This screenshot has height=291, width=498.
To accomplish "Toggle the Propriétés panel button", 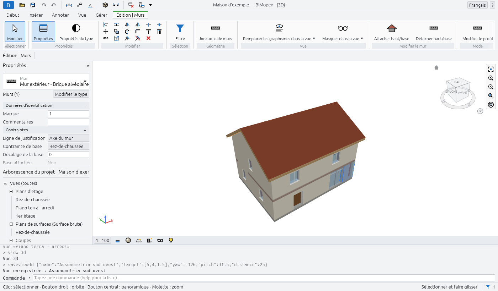I will 43,32.
